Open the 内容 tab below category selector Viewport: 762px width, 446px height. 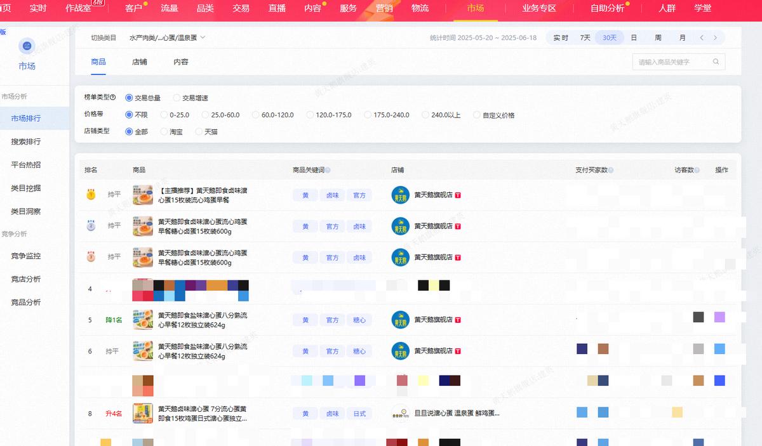pyautogui.click(x=181, y=62)
